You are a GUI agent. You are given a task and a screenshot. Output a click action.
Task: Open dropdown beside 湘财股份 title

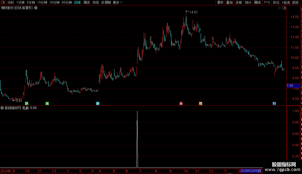(x=36, y=8)
